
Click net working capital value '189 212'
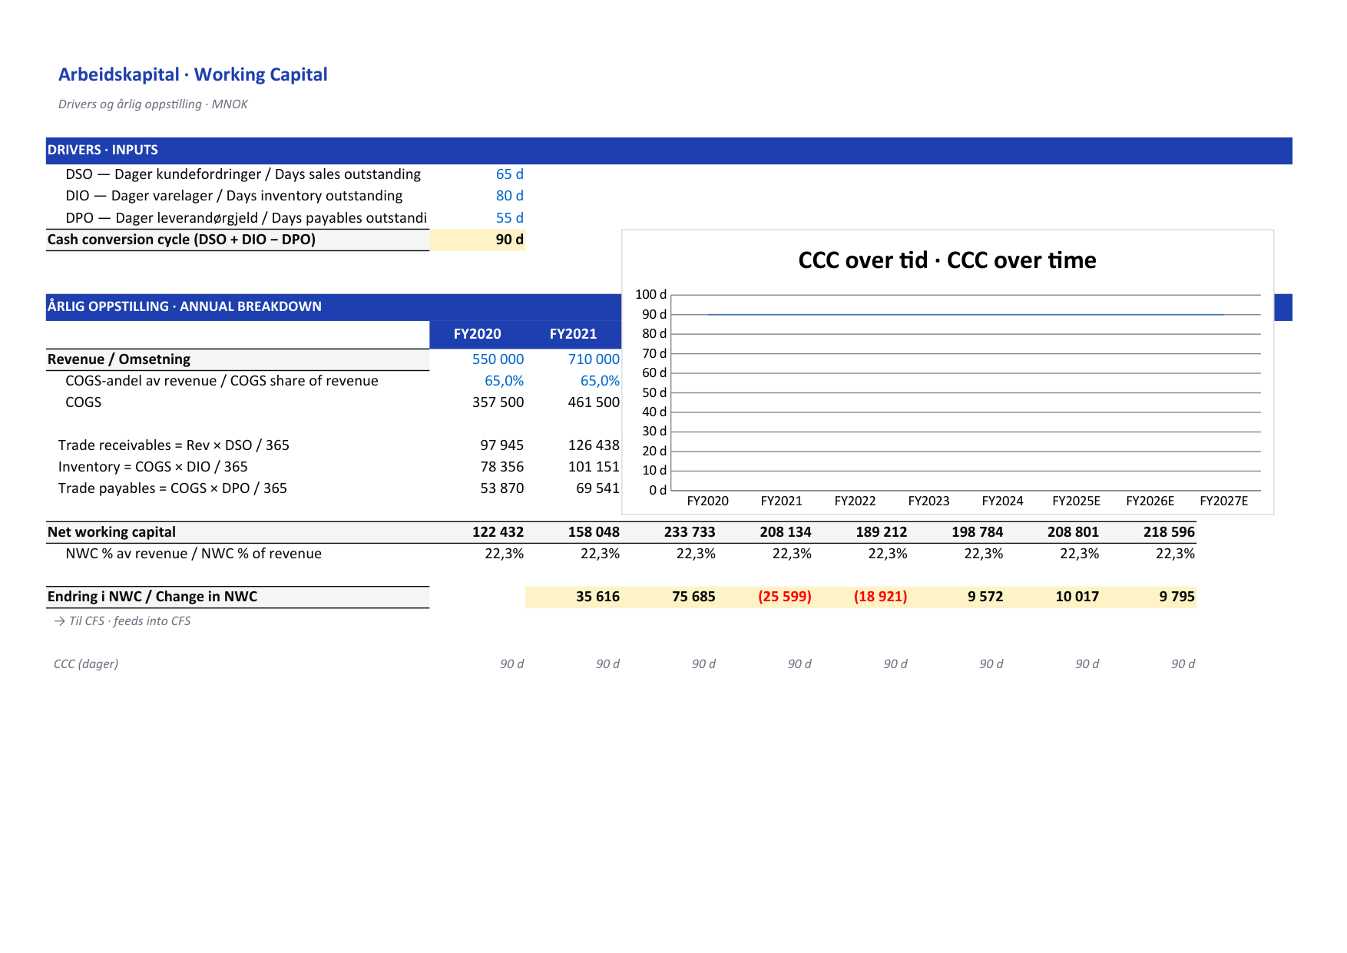[882, 532]
